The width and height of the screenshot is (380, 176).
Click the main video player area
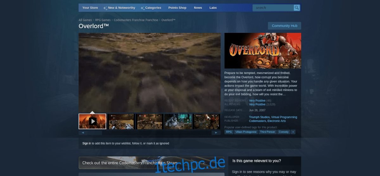(x=149, y=72)
